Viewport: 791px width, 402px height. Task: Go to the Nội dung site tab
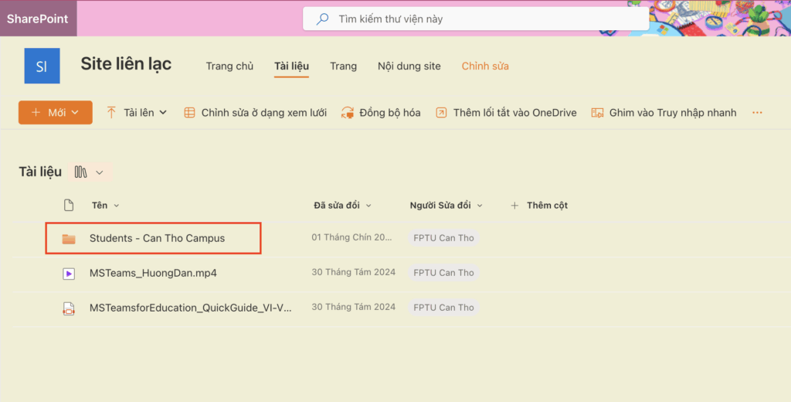click(x=409, y=66)
